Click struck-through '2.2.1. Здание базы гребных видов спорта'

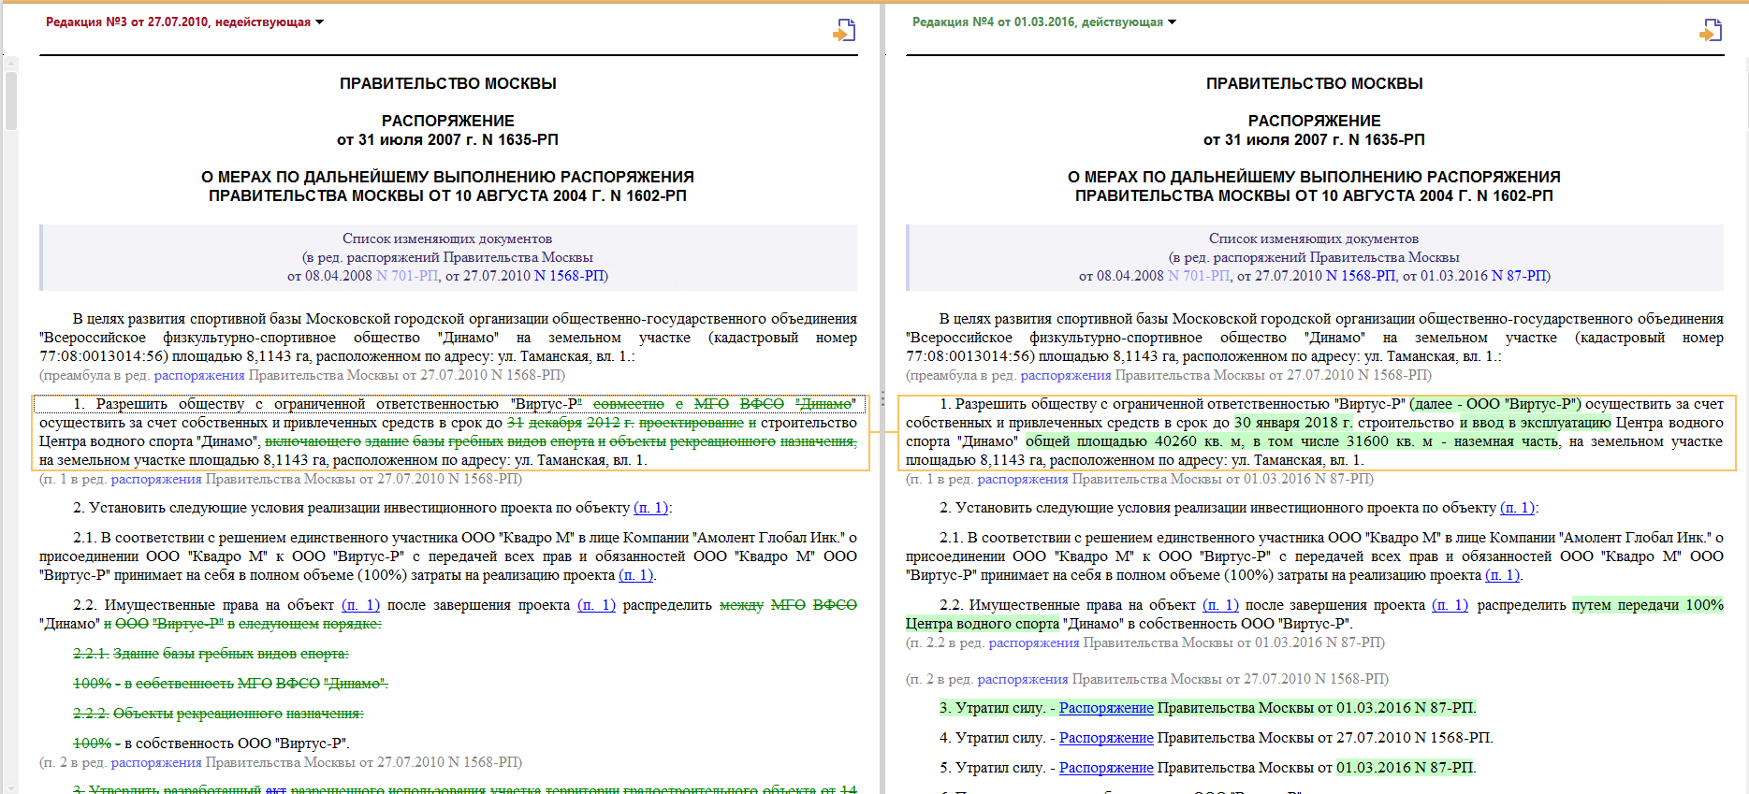211,654
